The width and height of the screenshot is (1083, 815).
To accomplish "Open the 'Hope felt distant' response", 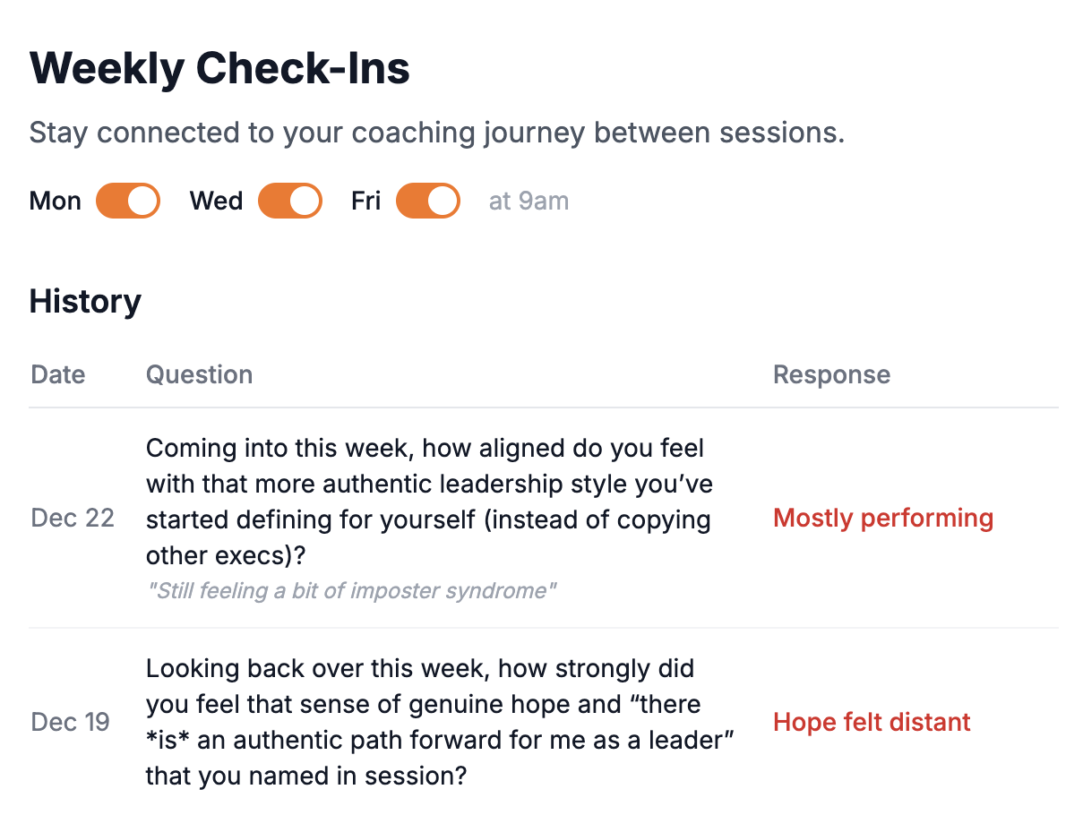I will point(872,722).
